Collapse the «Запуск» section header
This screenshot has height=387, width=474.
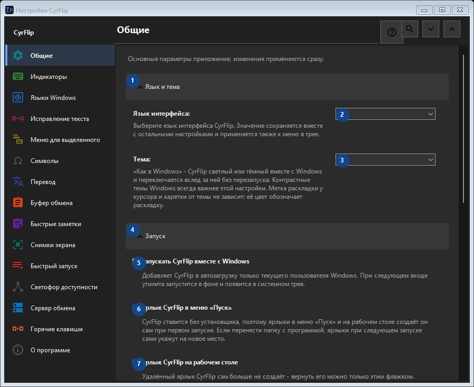tap(287, 236)
